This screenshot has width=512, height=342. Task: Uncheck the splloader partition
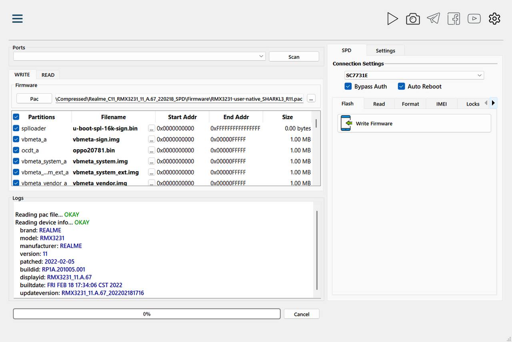click(x=16, y=128)
